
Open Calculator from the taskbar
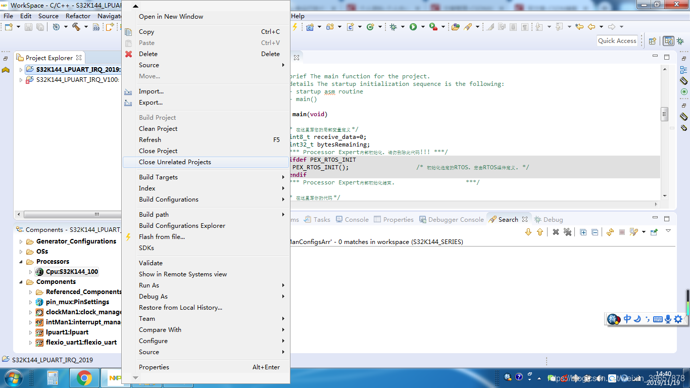pos(53,378)
